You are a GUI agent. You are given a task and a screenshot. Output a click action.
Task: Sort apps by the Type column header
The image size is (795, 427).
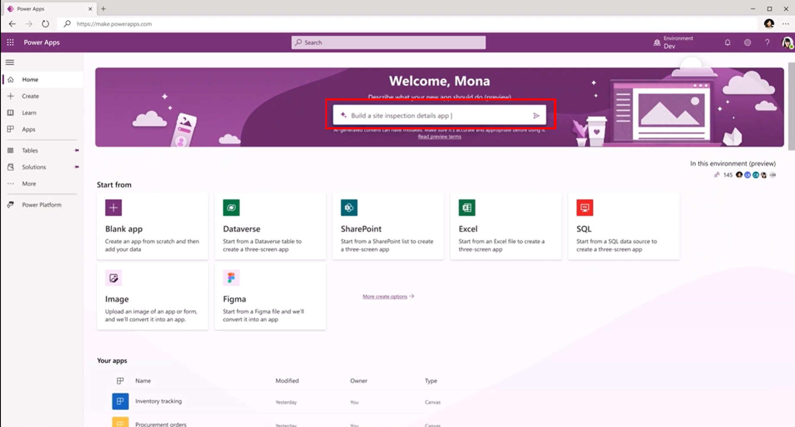coord(431,381)
